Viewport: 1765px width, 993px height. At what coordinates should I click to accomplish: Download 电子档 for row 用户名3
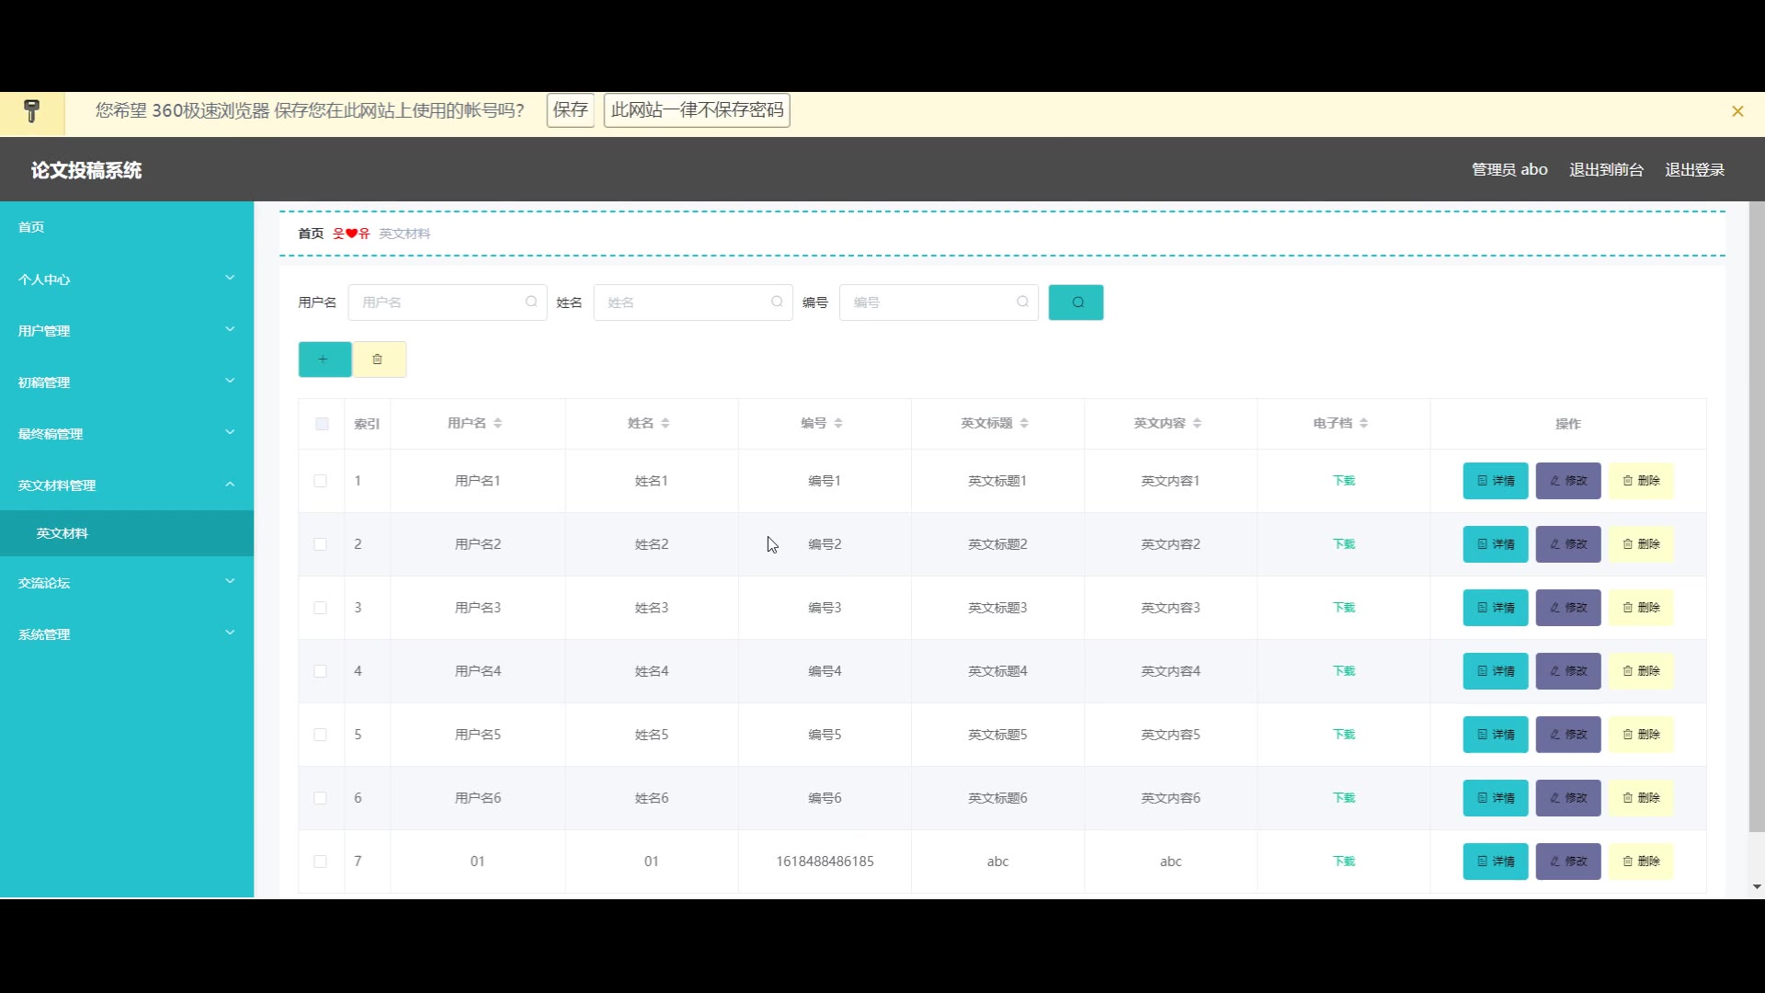(x=1344, y=608)
